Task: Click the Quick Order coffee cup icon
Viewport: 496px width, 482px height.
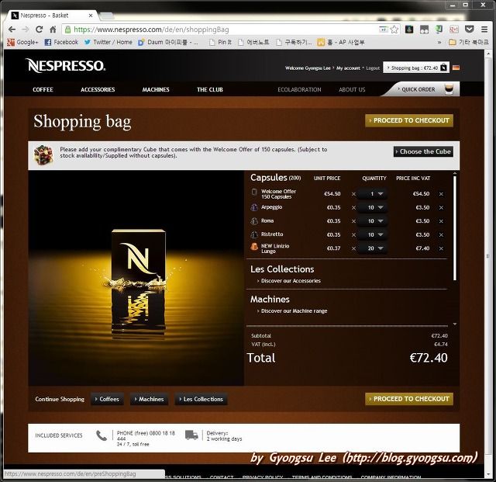Action: pyautogui.click(x=449, y=89)
